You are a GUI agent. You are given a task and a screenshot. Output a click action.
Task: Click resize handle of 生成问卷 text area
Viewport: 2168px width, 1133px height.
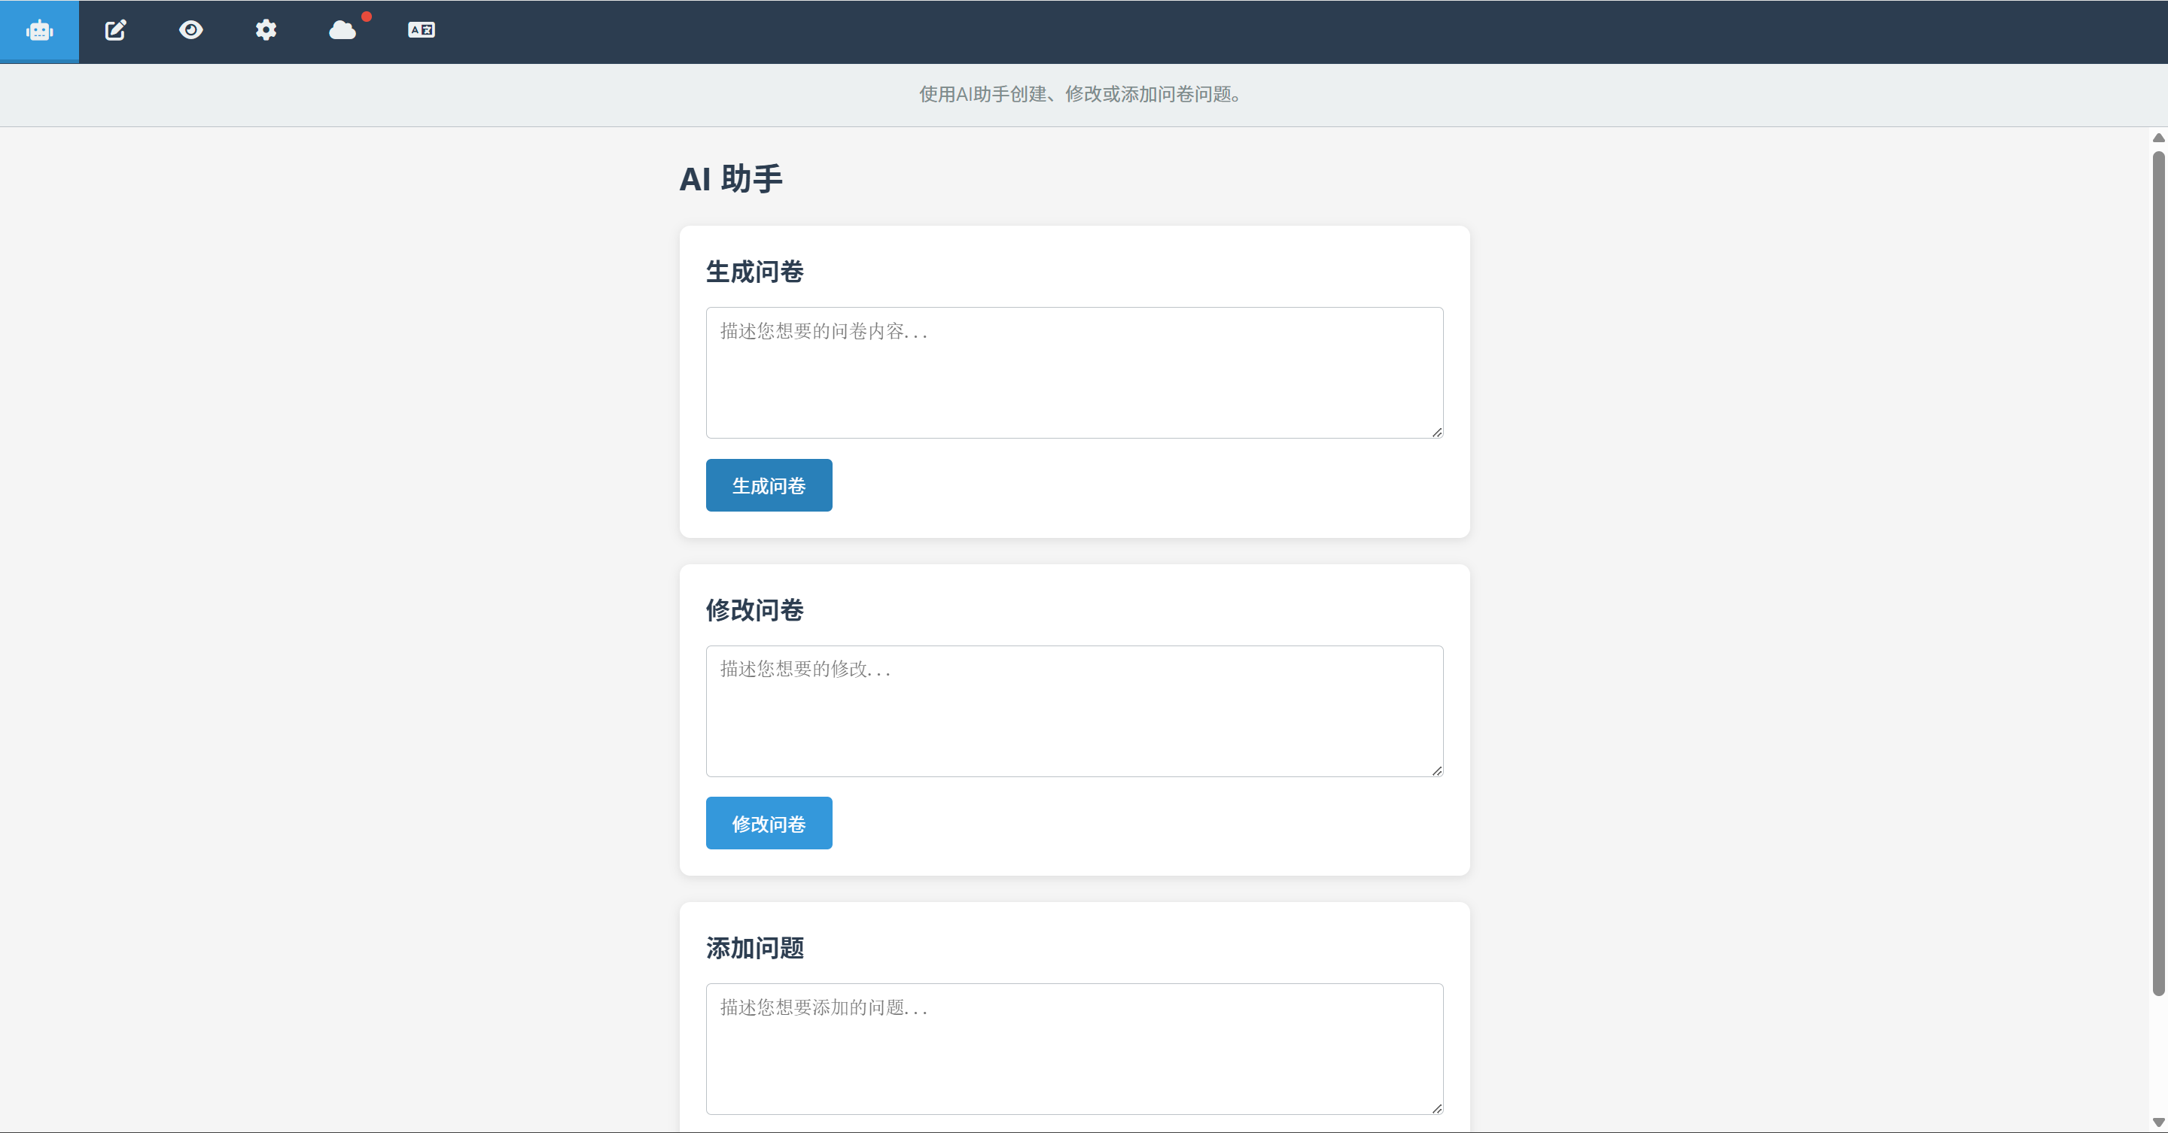[1436, 433]
